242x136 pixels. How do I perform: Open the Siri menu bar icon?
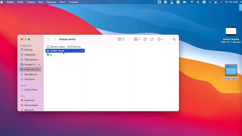tap(221, 2)
